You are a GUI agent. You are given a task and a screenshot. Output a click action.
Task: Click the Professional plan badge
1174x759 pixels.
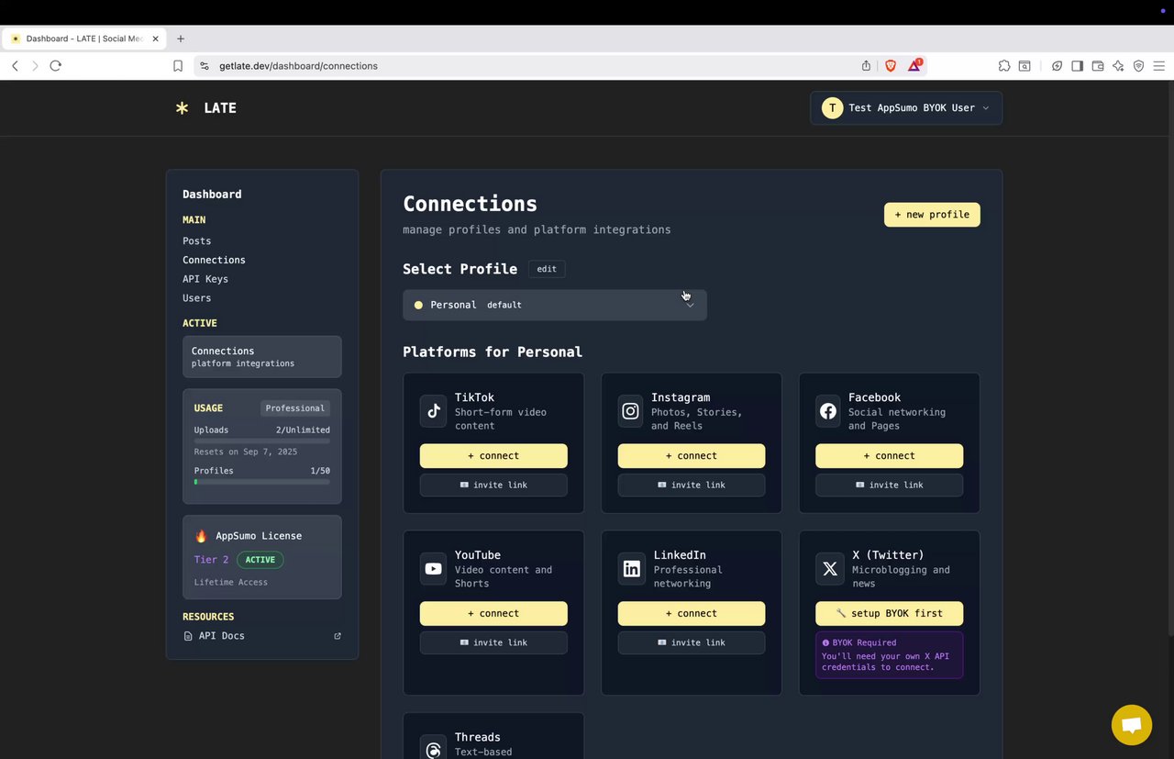click(295, 408)
